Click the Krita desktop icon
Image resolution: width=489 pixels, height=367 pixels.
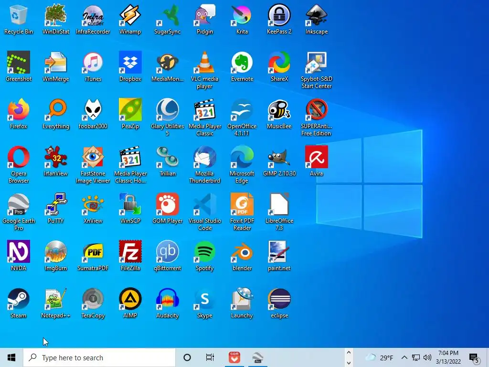242,19
